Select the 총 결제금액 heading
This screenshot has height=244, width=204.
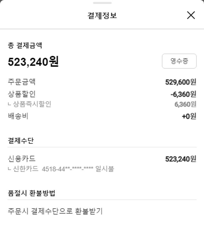(25, 45)
